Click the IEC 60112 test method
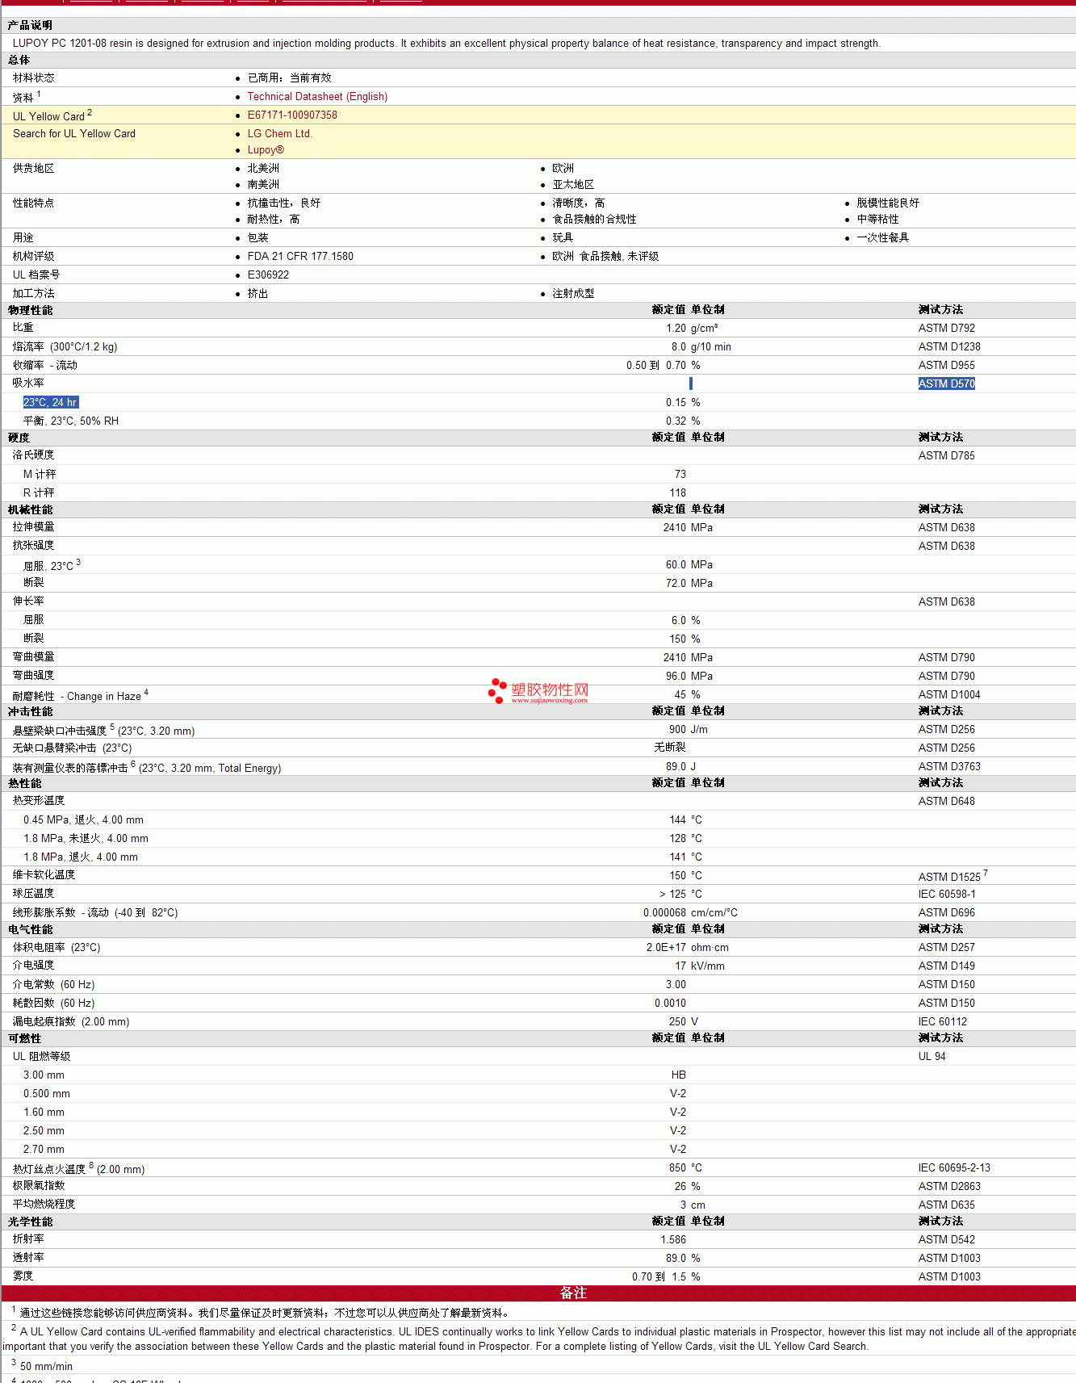This screenshot has width=1076, height=1383. point(942,1021)
